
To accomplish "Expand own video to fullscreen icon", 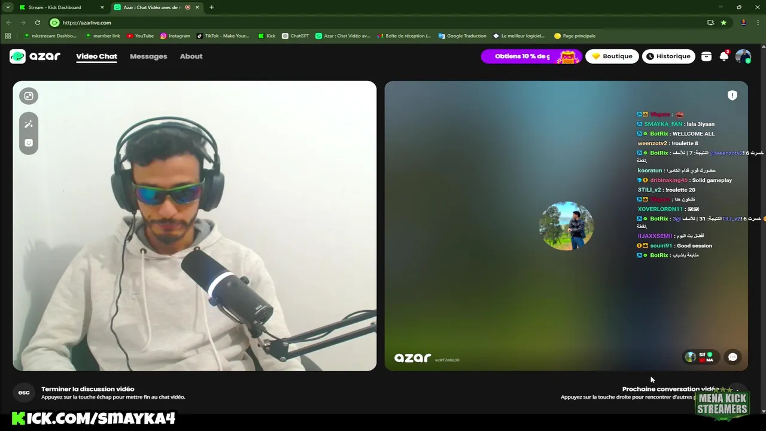I will click(x=28, y=96).
